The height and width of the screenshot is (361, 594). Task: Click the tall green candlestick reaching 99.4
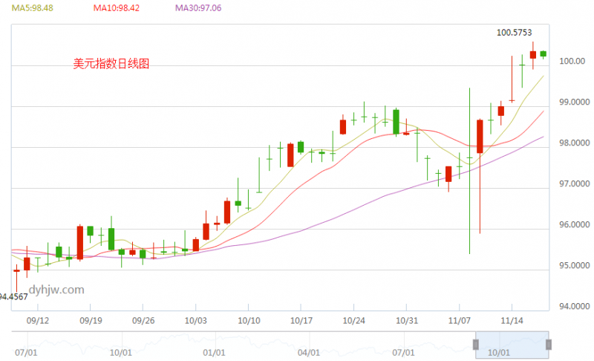[x=469, y=171]
